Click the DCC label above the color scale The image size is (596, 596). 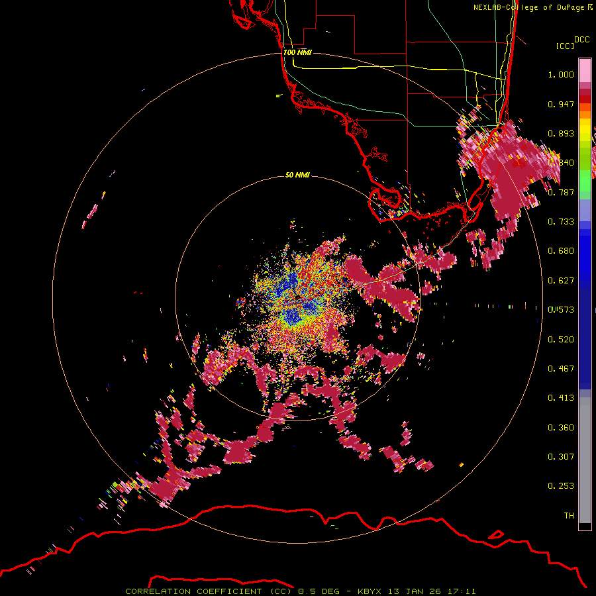coord(581,40)
